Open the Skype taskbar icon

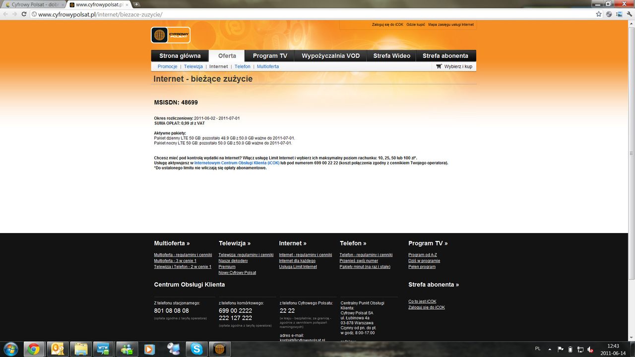(196, 349)
